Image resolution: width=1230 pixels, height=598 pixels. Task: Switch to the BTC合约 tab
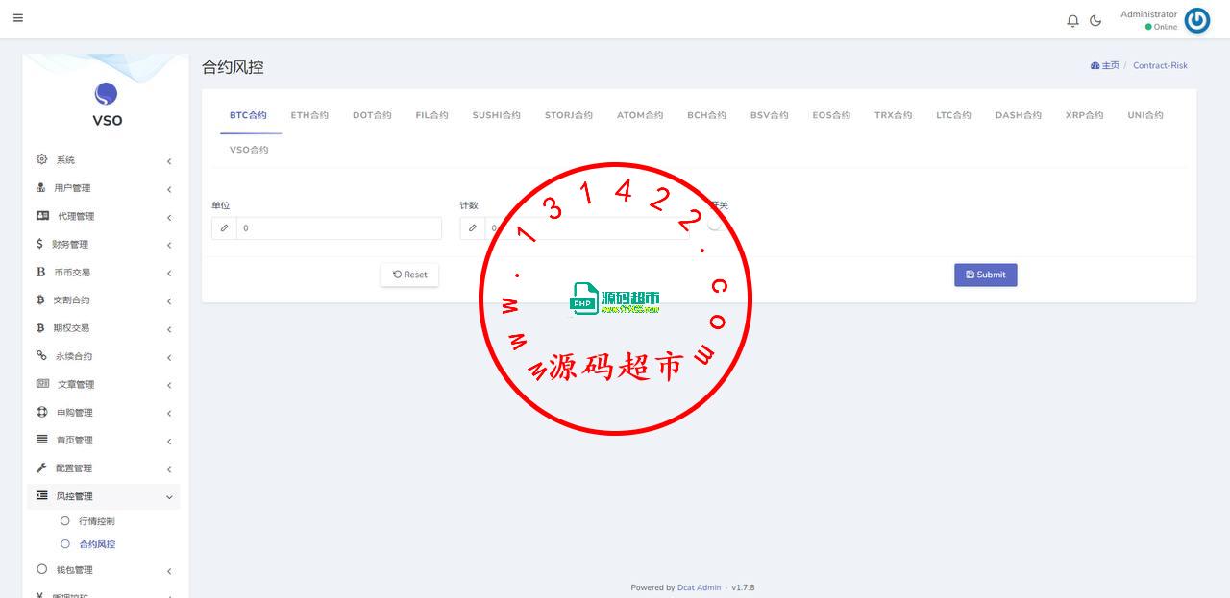pos(248,115)
